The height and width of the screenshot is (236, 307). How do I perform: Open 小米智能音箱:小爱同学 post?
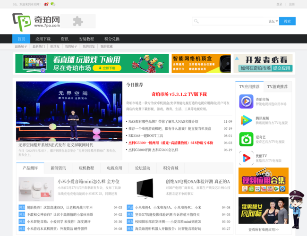pyautogui.click(x=59, y=221)
